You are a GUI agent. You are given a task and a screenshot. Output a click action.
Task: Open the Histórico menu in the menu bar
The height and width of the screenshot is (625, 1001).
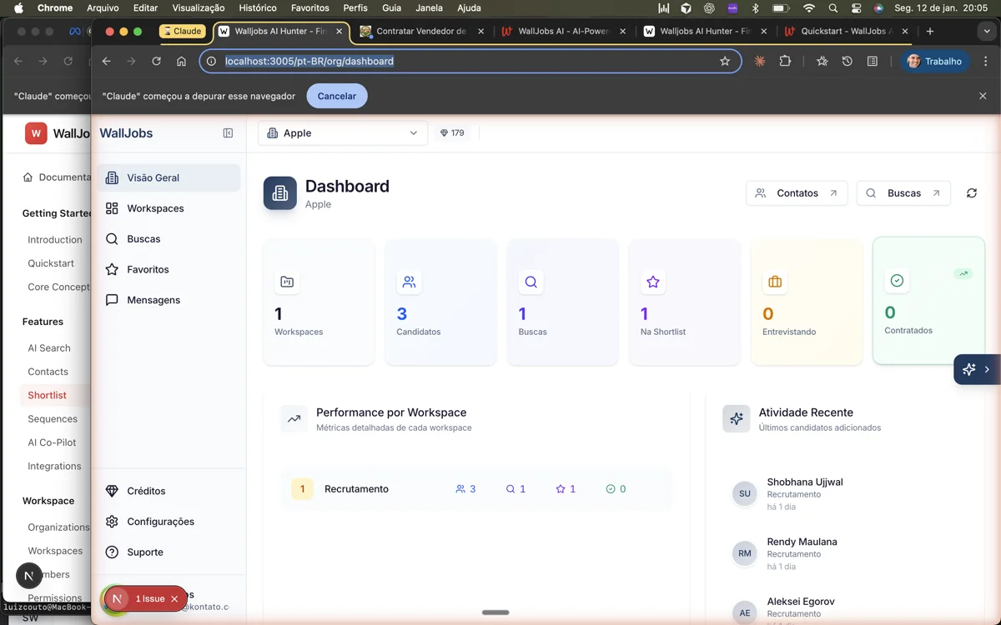[x=257, y=7]
